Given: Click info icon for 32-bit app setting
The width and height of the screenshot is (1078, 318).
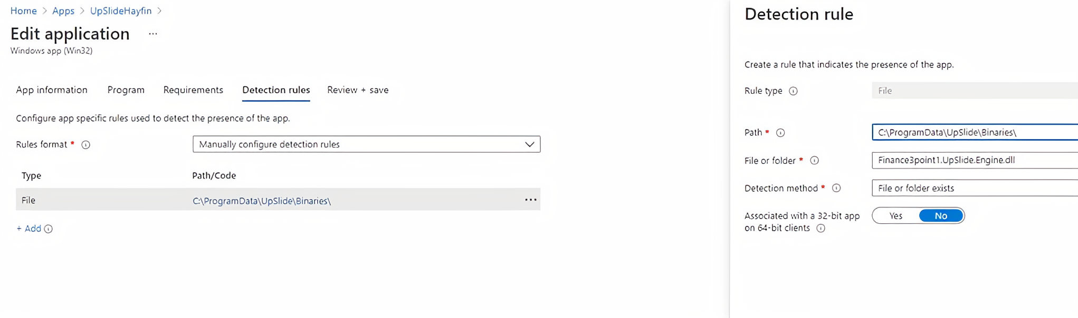Looking at the screenshot, I should pos(821,228).
